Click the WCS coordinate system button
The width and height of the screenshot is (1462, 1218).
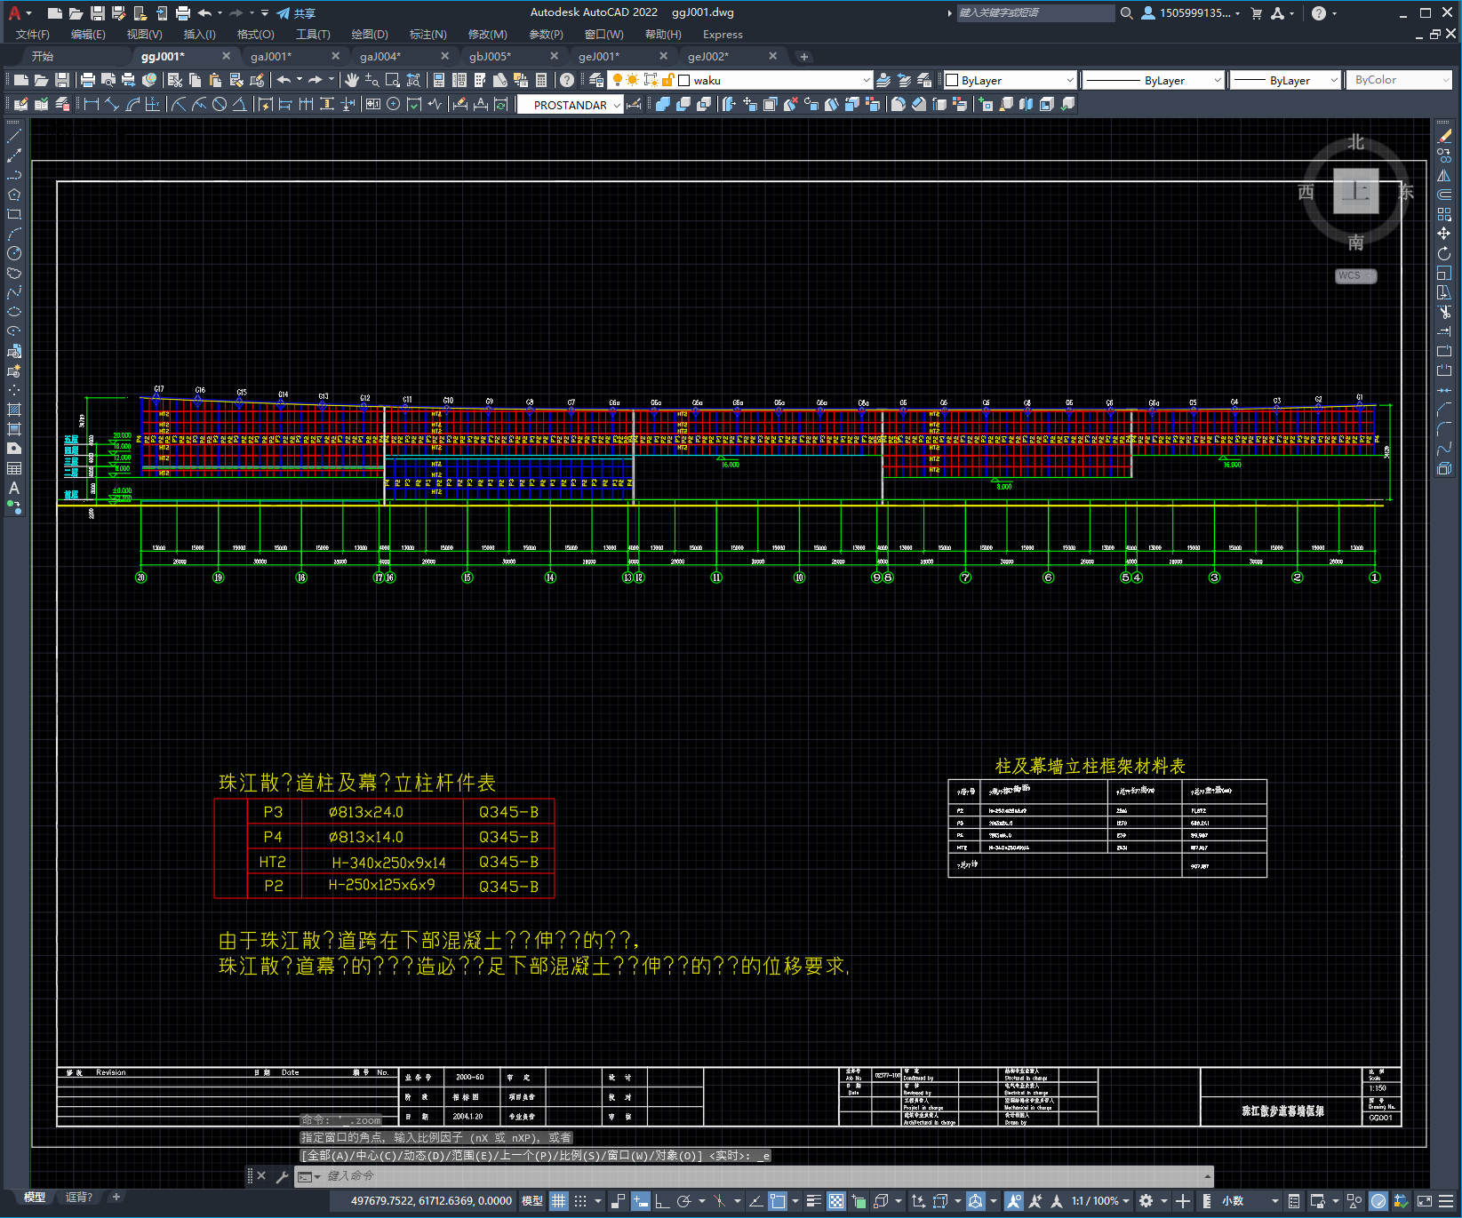[1355, 275]
